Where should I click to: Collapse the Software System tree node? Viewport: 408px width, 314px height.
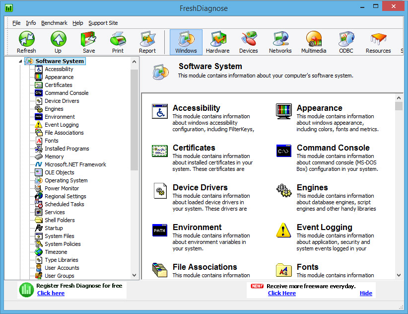point(21,62)
